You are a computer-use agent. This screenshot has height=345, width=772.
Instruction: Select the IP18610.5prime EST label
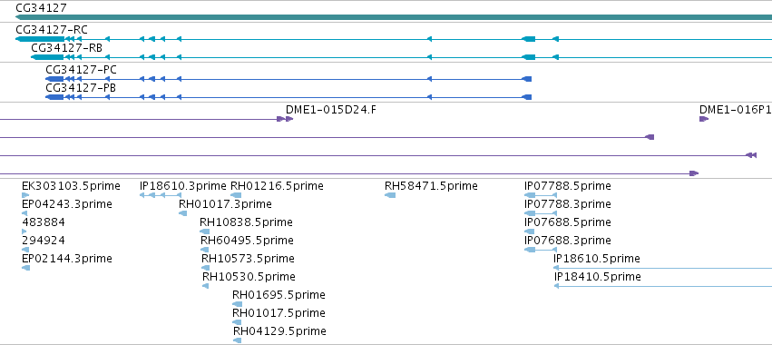(x=597, y=258)
